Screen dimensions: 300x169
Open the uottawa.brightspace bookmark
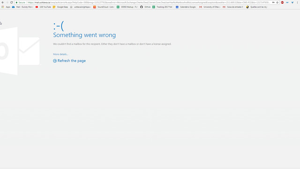pos(80,7)
